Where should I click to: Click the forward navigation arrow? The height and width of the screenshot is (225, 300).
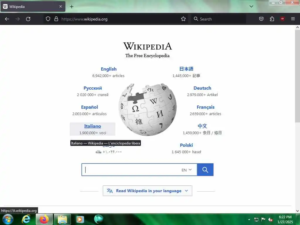coord(18,19)
